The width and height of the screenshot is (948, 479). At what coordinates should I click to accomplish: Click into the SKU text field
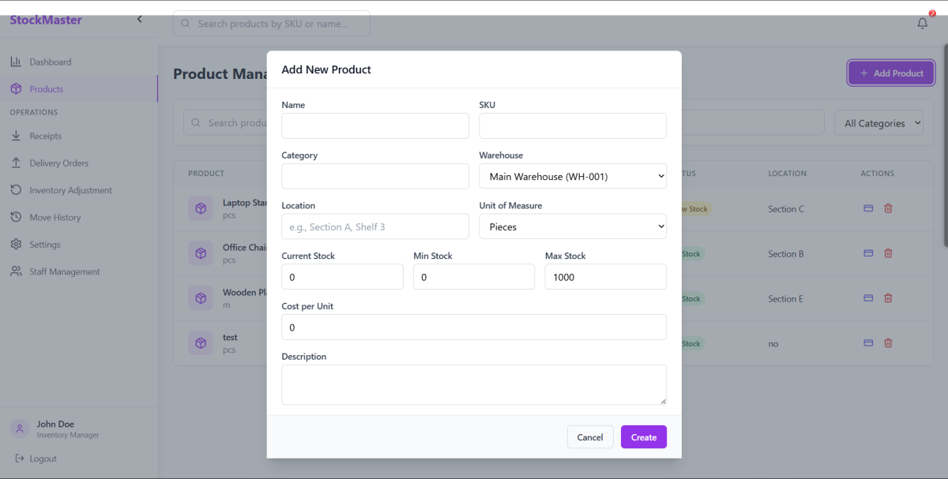pyautogui.click(x=573, y=126)
